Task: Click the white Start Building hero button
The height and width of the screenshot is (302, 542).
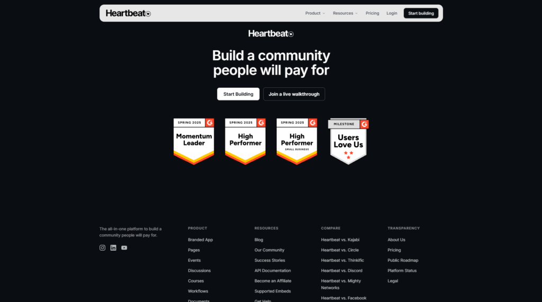Action: coord(238,94)
